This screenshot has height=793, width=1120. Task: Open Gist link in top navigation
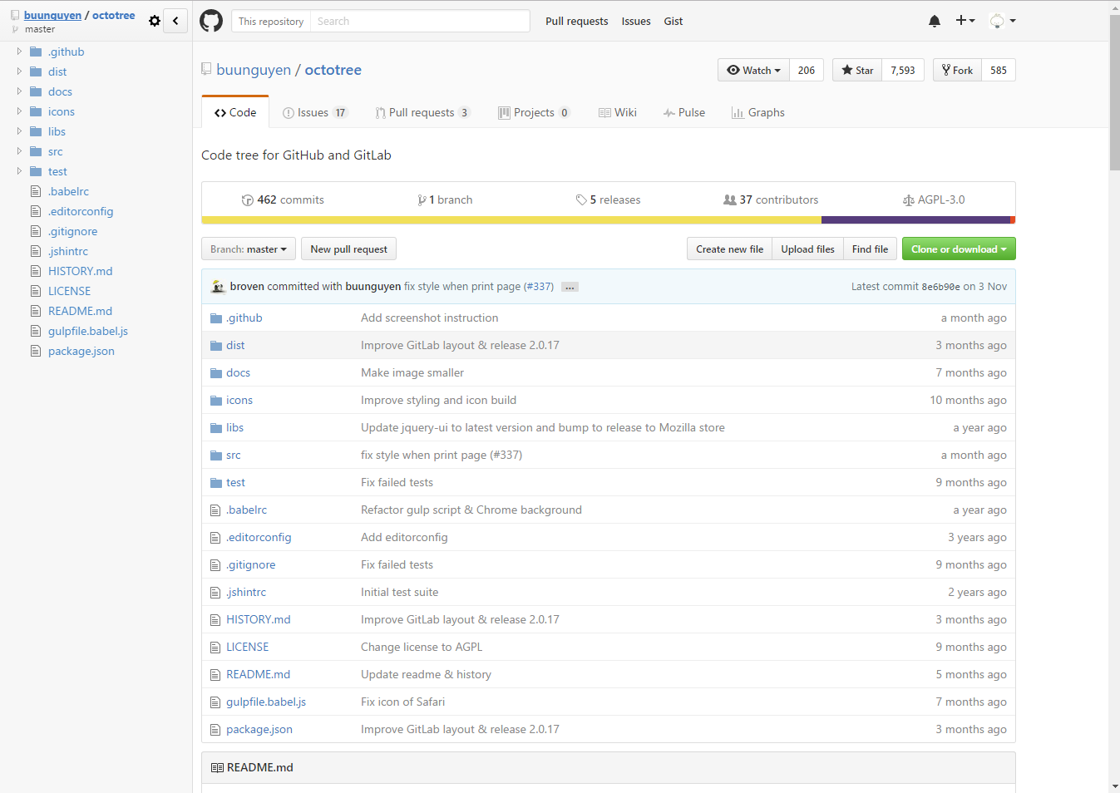tap(673, 22)
